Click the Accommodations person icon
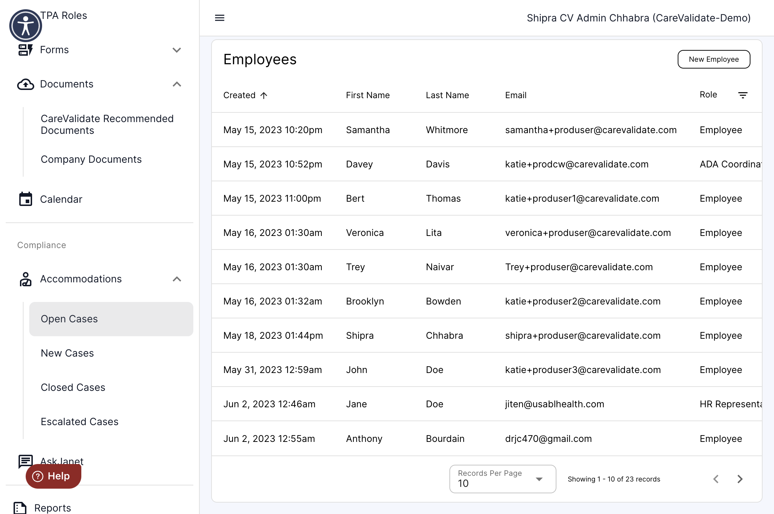774x514 pixels. coord(25,279)
